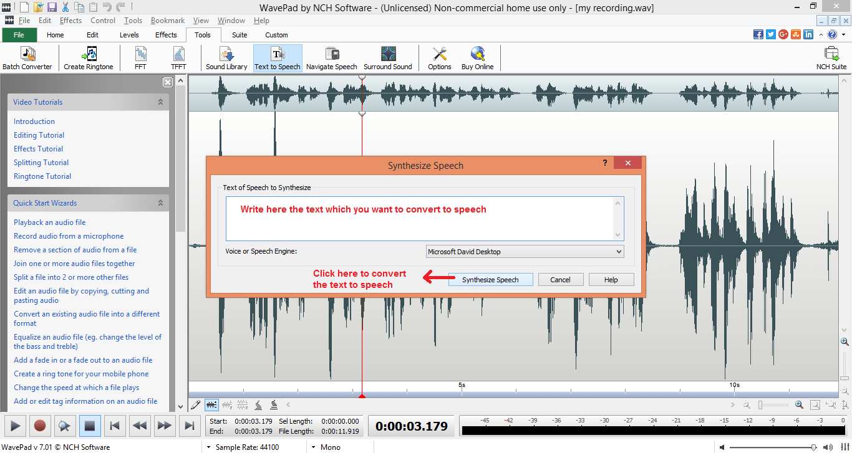Click the Record button
Screen dimensions: 852x453
pos(39,426)
